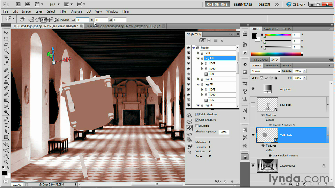
Task: Open the Analysis menu
Action: (x=76, y=11)
